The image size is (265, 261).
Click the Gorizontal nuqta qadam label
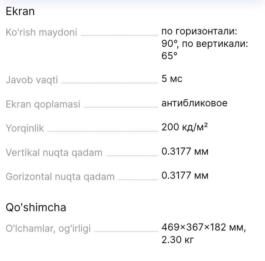tap(60, 177)
